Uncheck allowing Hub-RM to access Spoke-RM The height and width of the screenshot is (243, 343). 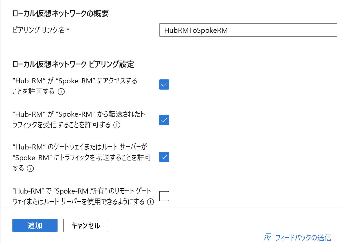[164, 84]
